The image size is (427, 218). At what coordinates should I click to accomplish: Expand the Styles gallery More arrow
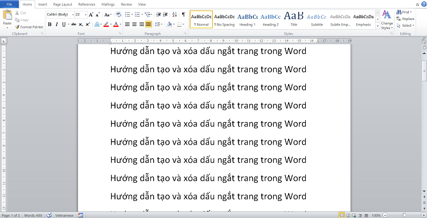(377, 26)
